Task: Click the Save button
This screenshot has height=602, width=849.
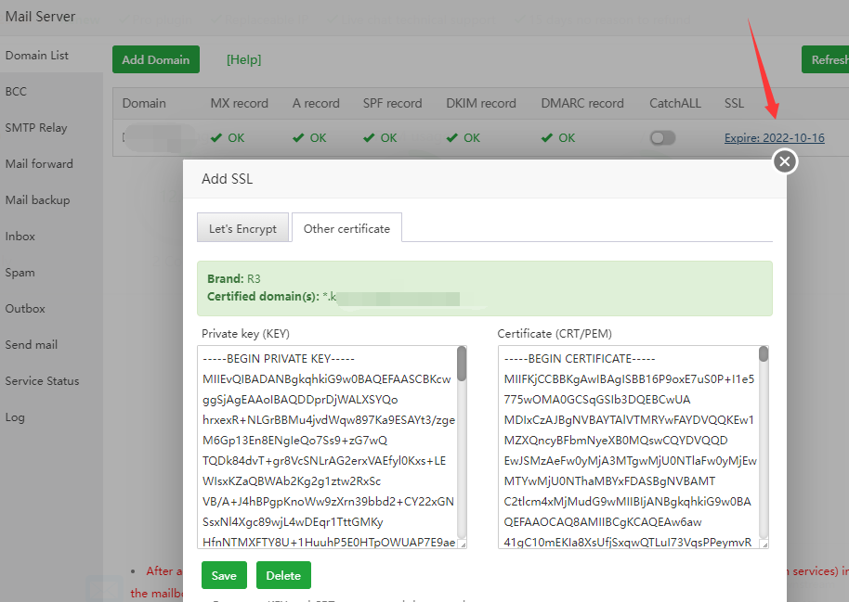Action: coord(224,575)
